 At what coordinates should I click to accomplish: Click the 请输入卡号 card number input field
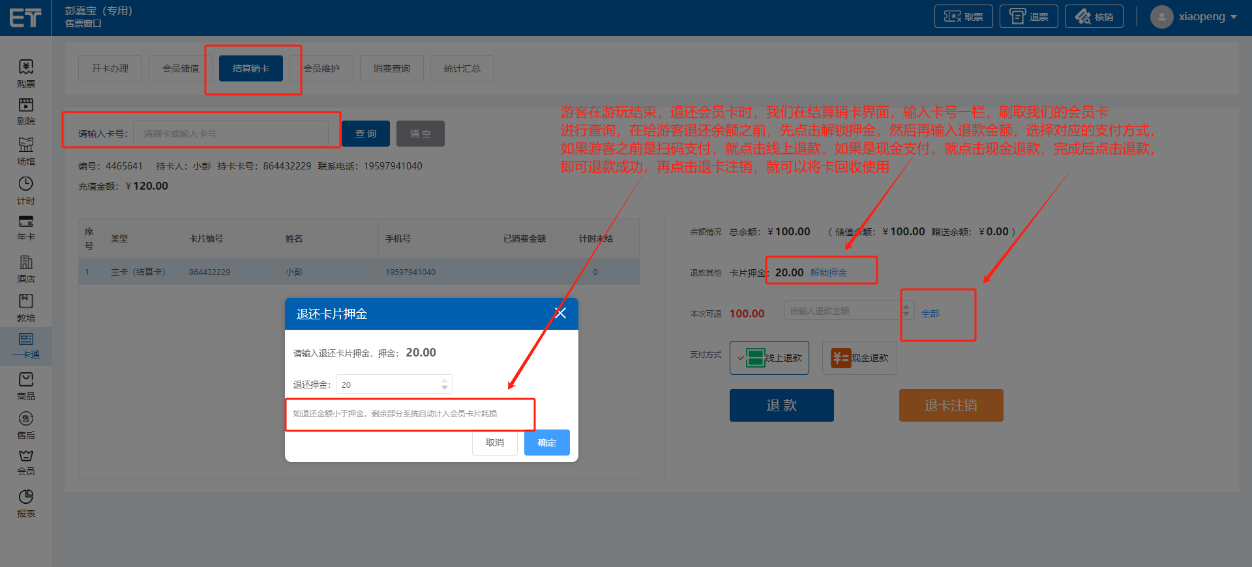[x=231, y=134]
